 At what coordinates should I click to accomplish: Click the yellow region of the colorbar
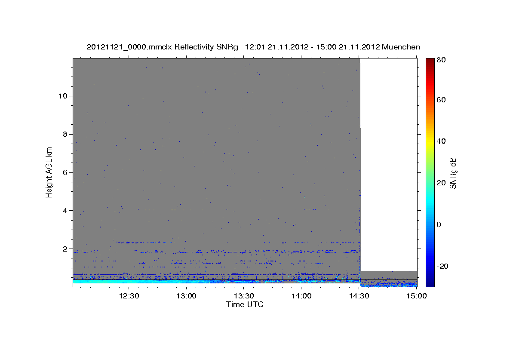click(430, 142)
